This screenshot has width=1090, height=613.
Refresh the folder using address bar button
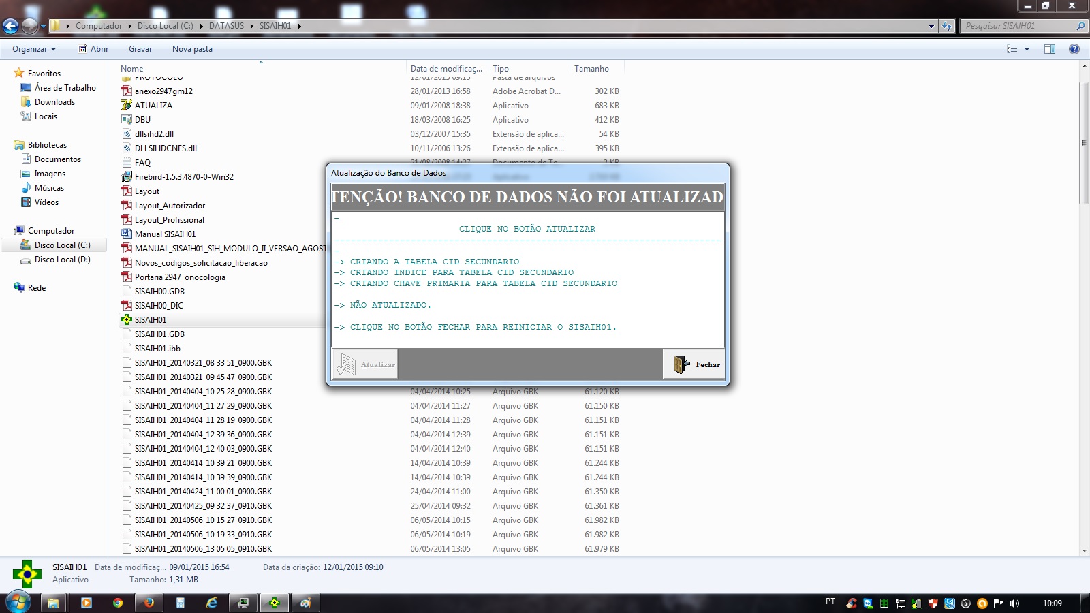(x=946, y=26)
